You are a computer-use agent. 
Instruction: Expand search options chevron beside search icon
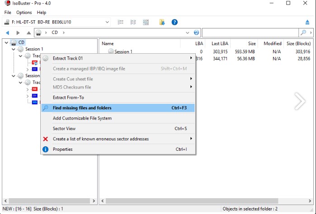(x=311, y=33)
